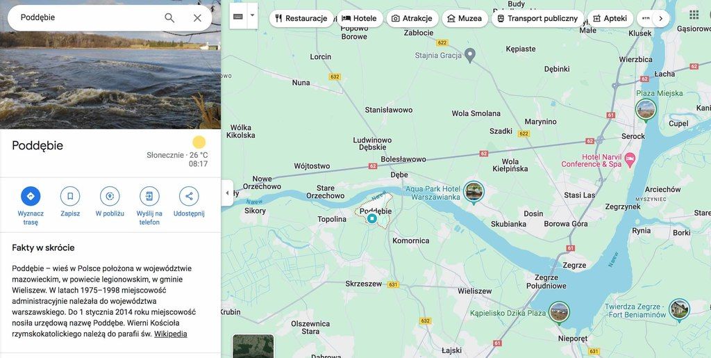Open W pobliżu nearby search
This screenshot has width=711, height=358.
point(110,196)
